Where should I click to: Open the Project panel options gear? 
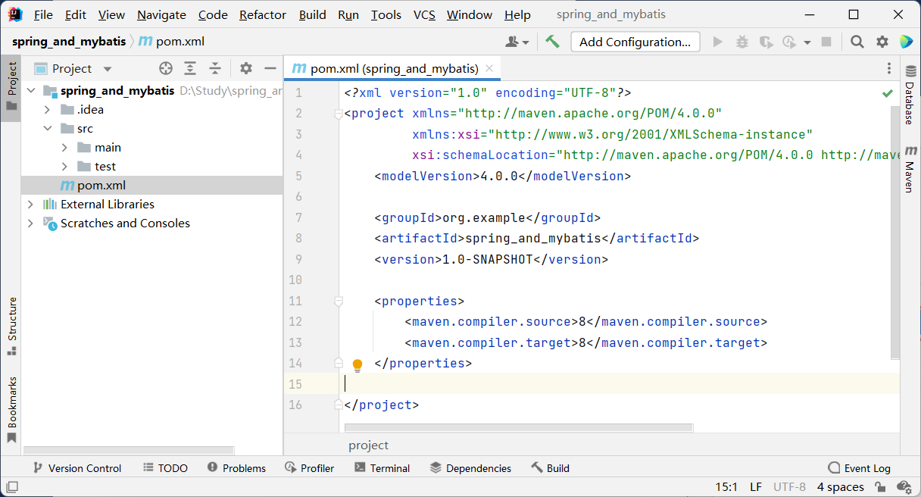pos(245,68)
